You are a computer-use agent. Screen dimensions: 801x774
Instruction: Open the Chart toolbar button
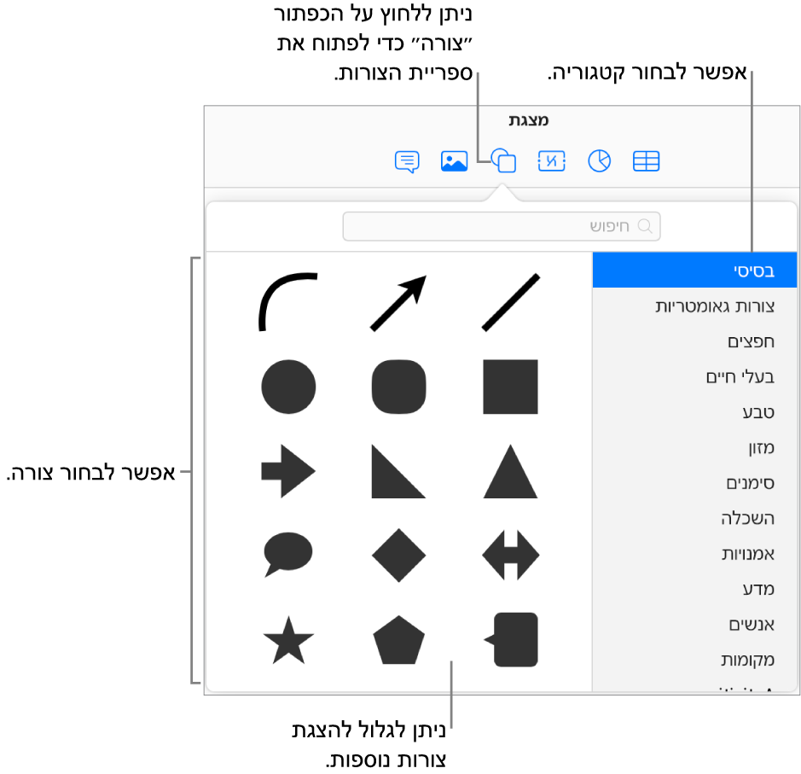pos(599,161)
